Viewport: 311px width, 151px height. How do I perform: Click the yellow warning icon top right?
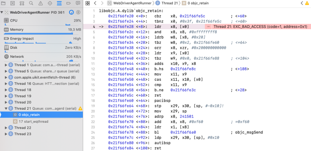[x=307, y=3]
